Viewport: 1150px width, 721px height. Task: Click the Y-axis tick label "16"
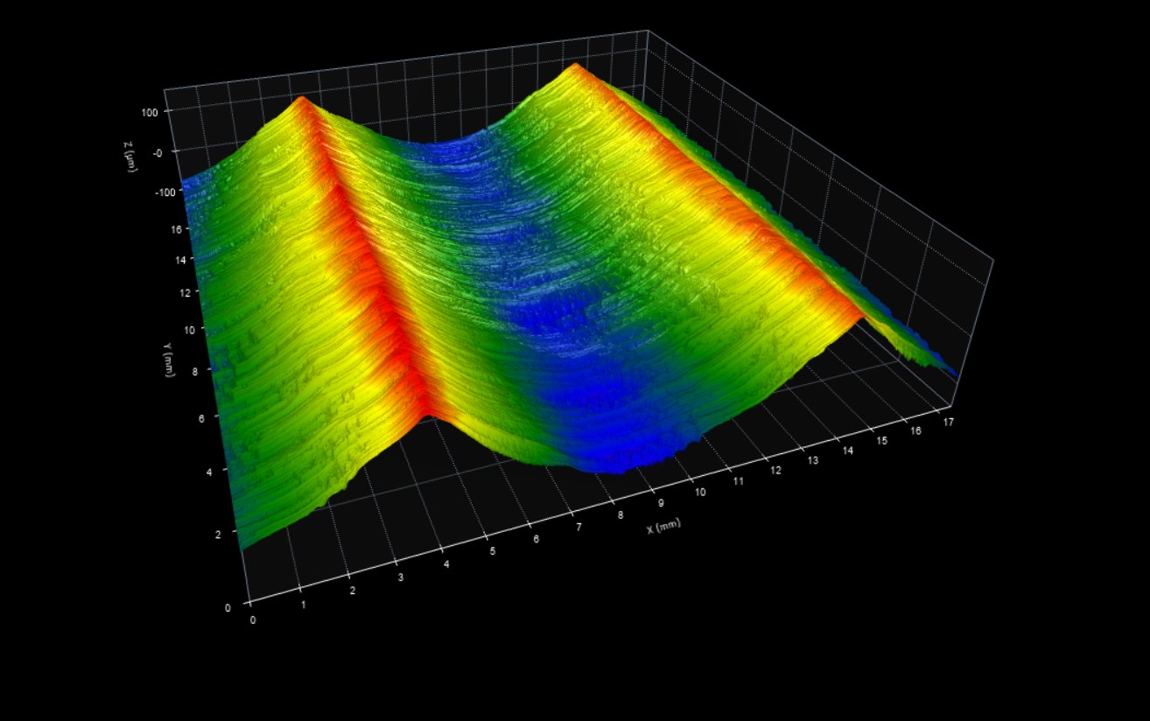(177, 229)
